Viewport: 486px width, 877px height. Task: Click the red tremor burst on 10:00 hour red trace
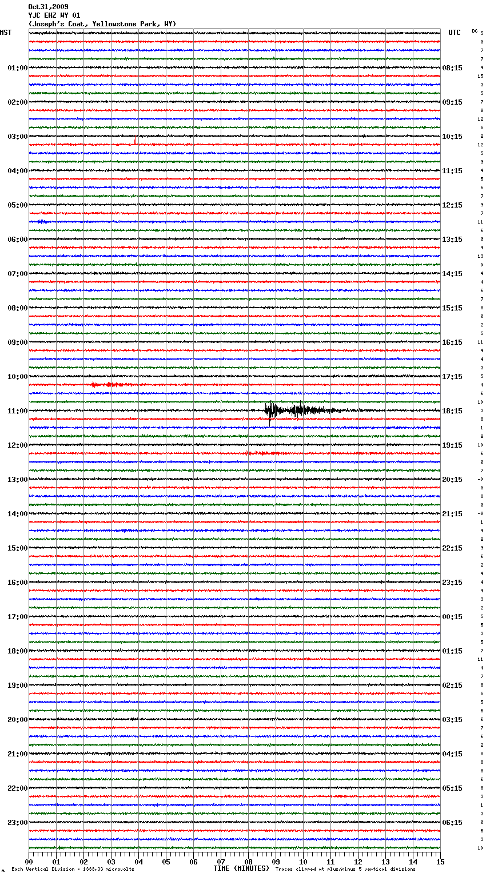pyautogui.click(x=113, y=385)
